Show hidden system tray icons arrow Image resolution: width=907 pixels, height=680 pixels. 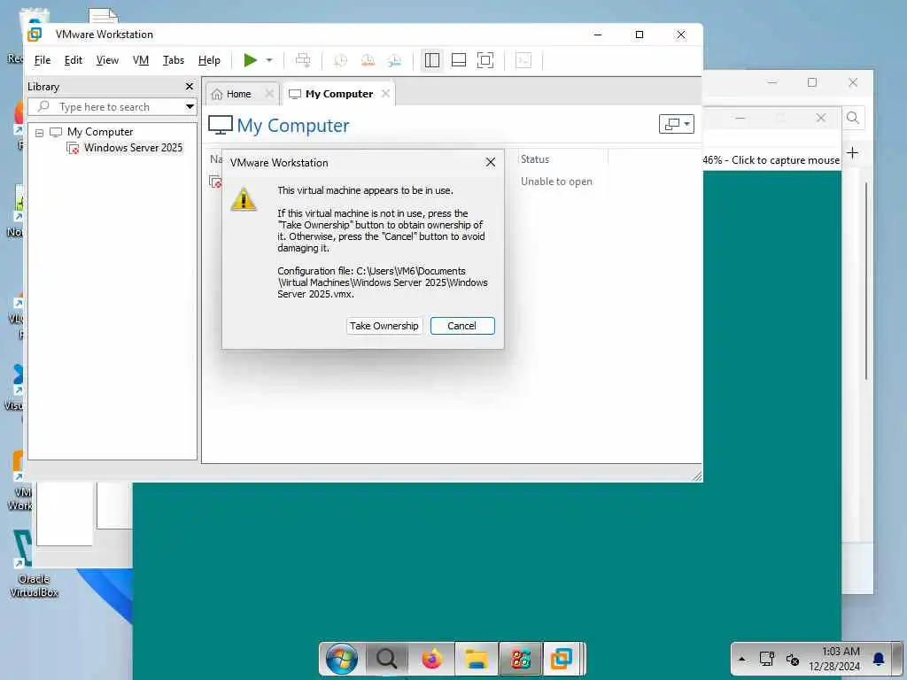tap(741, 659)
